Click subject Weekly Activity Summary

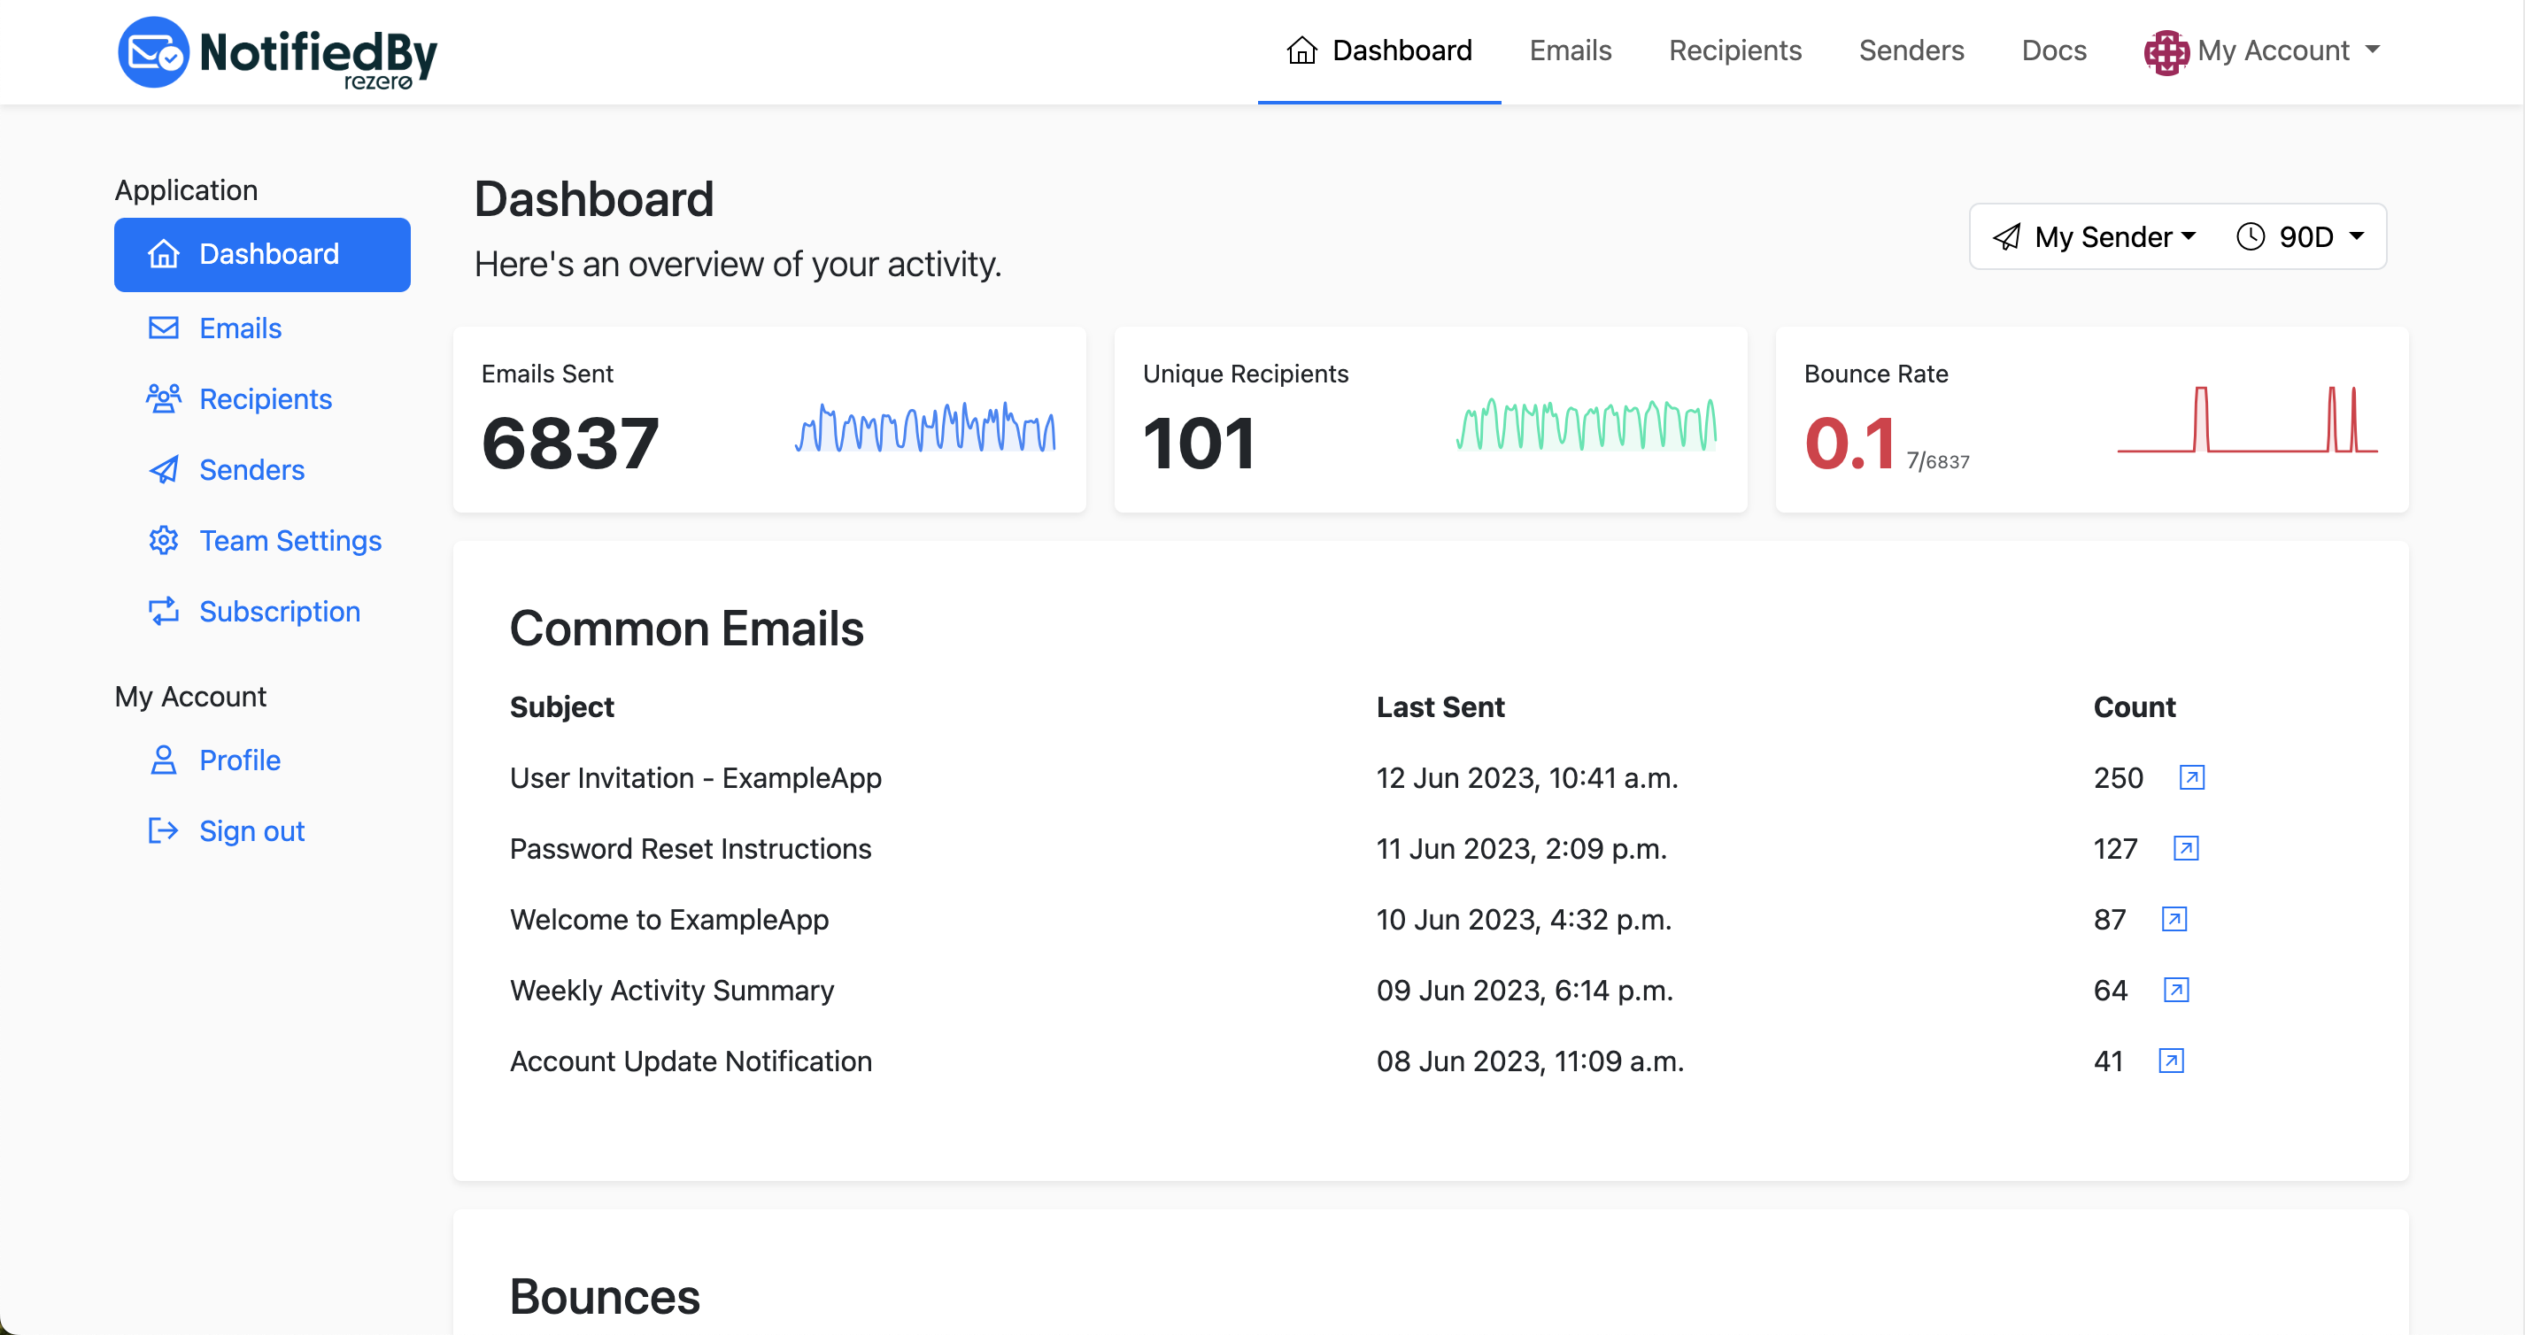tap(671, 990)
